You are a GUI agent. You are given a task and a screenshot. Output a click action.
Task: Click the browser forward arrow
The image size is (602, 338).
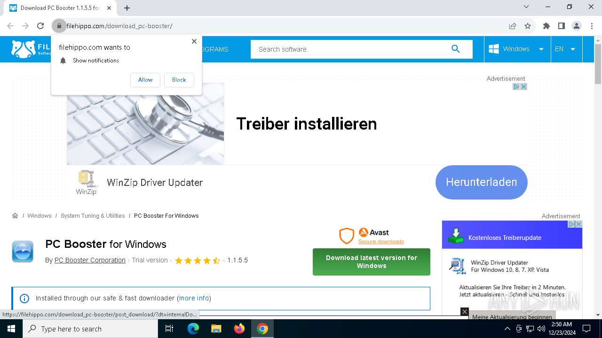coord(25,26)
